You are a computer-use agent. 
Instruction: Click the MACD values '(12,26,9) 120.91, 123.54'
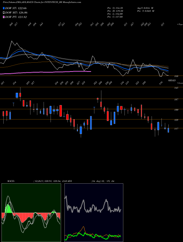tap(48, 181)
